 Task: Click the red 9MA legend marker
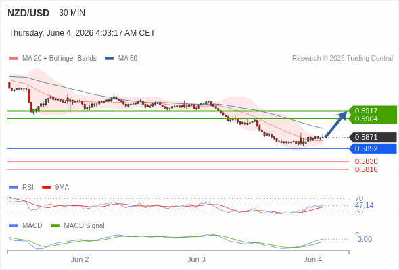pos(46,188)
